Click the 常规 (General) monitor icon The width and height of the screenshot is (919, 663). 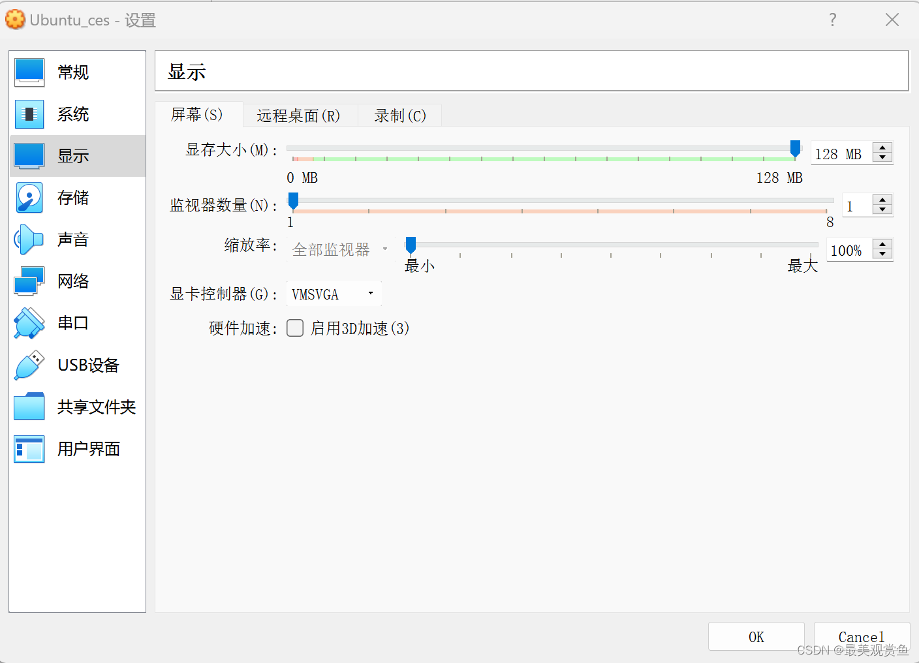[x=29, y=72]
